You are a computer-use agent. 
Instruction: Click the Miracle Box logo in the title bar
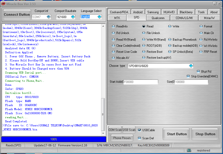[x=4, y=4]
